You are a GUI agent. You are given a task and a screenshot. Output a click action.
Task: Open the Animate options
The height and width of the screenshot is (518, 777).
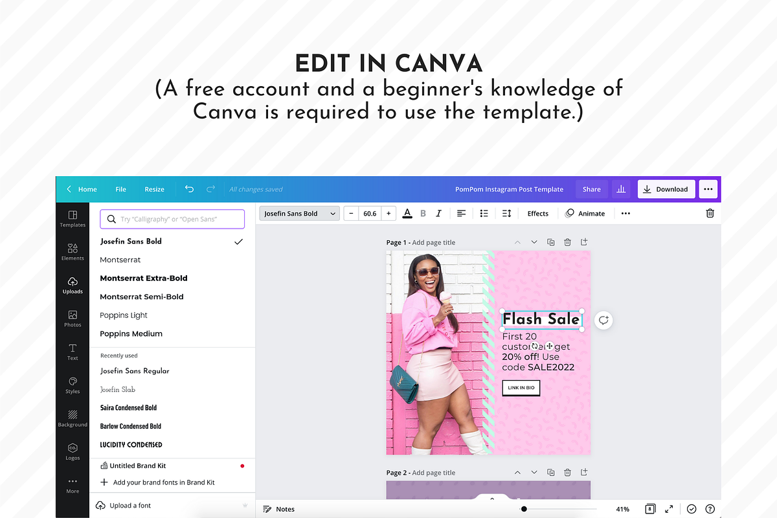click(x=585, y=214)
